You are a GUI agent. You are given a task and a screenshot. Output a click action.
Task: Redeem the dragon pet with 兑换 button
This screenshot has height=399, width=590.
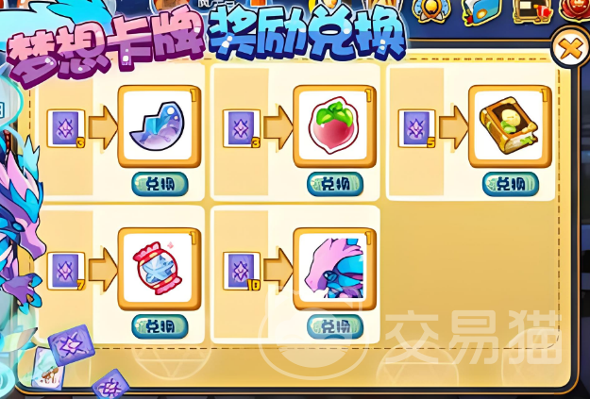click(x=335, y=326)
